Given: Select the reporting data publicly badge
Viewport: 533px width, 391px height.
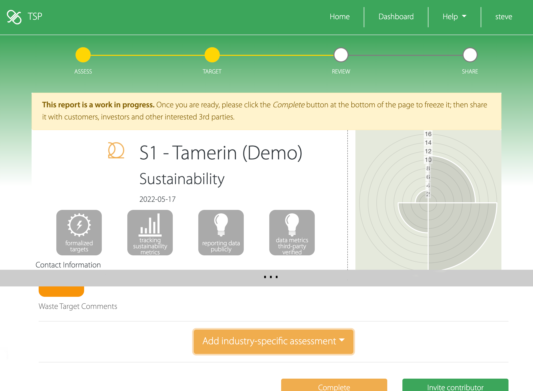Looking at the screenshot, I should tap(221, 232).
